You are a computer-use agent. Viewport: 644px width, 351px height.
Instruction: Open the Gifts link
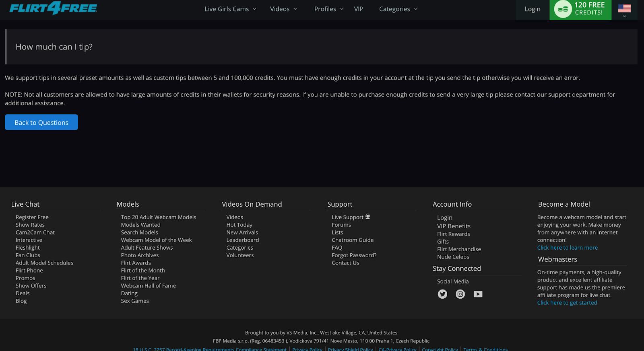point(443,242)
